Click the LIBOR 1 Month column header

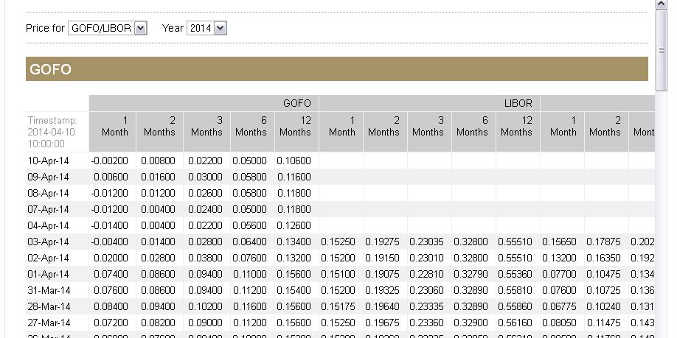[341, 132]
